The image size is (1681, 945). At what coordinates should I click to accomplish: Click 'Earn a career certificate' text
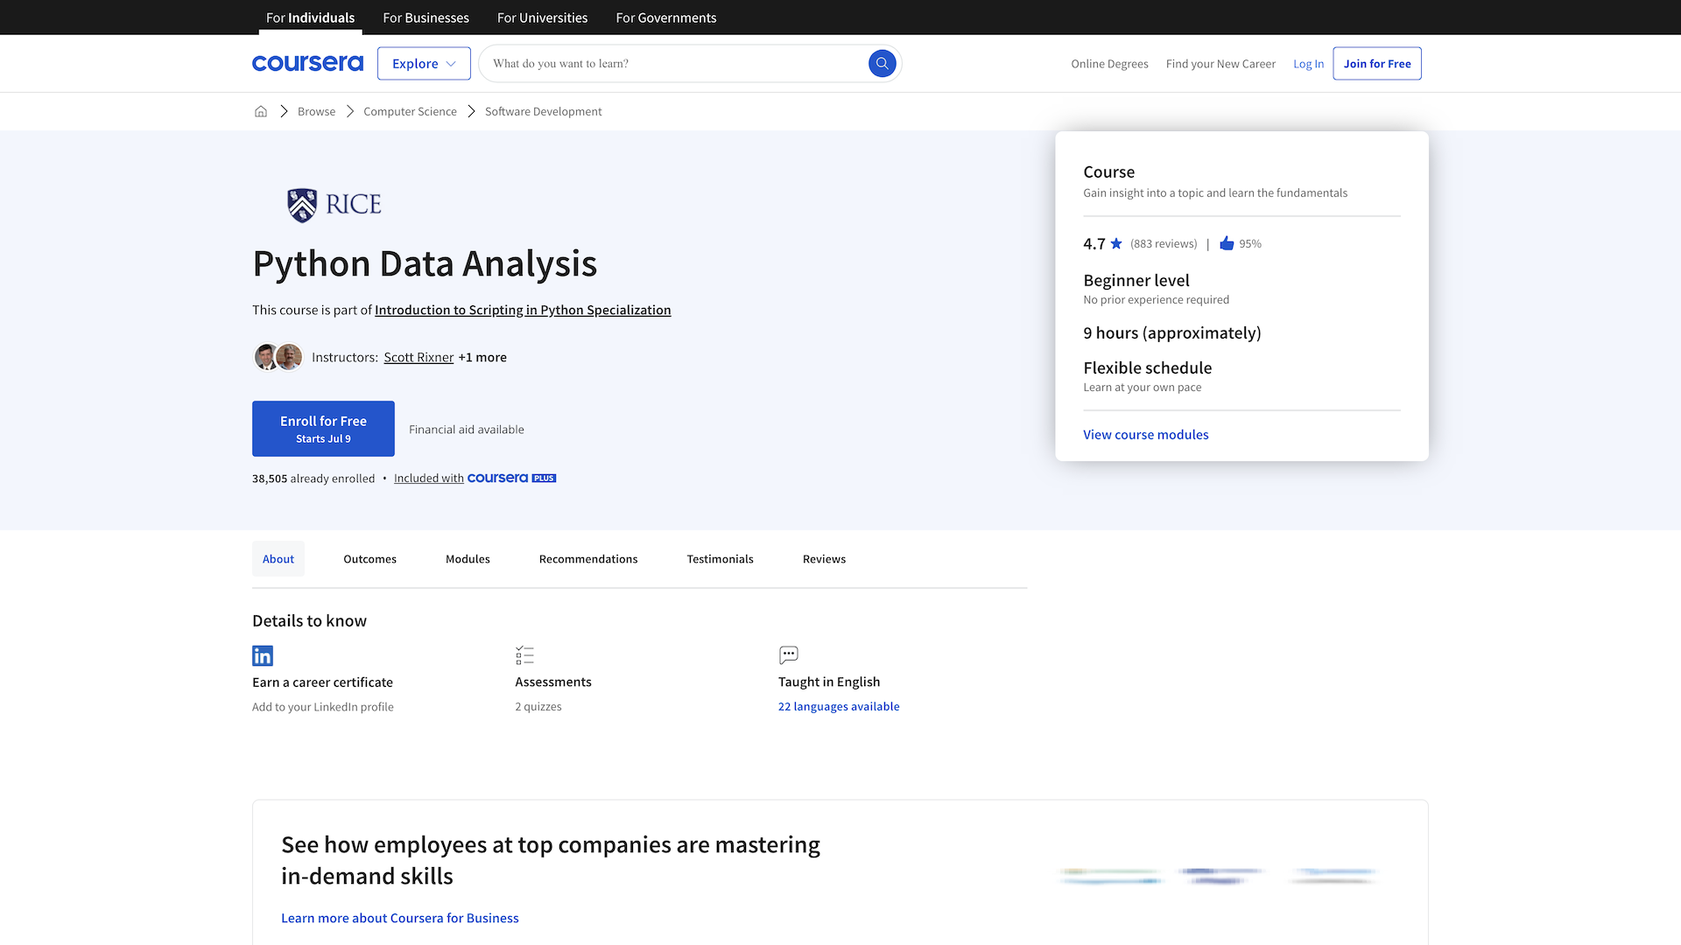[322, 682]
